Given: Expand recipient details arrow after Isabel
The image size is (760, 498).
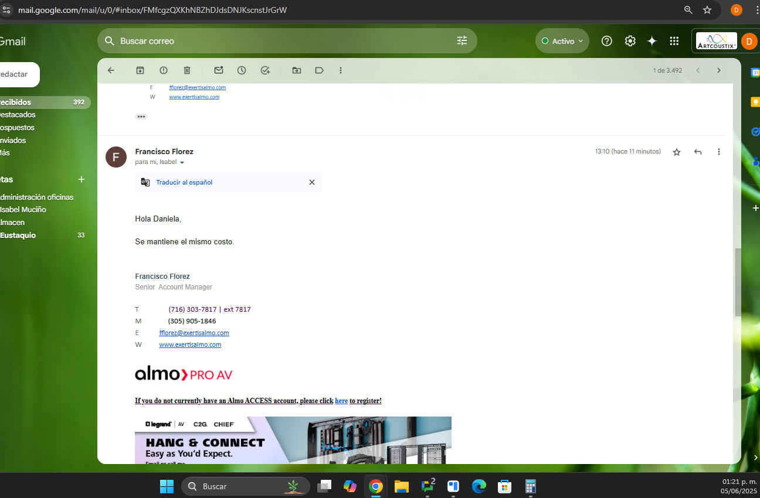Looking at the screenshot, I should click(182, 162).
